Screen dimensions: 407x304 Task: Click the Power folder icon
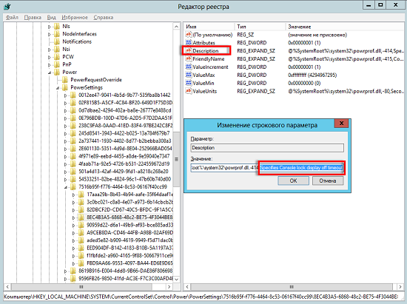[56, 72]
